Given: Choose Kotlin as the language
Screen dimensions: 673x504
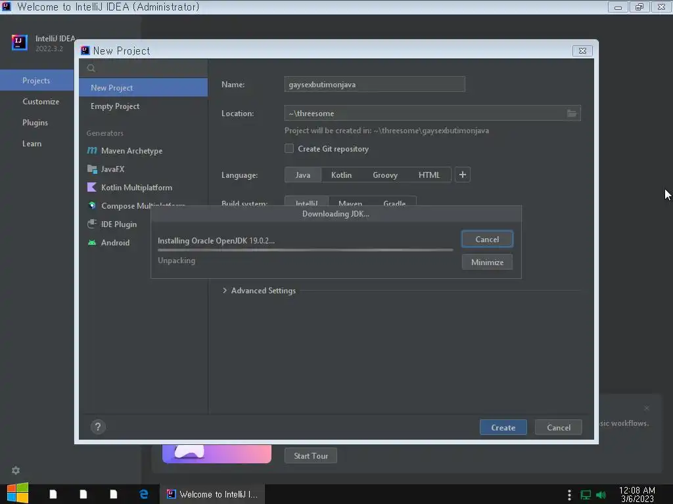Looking at the screenshot, I should 341,175.
